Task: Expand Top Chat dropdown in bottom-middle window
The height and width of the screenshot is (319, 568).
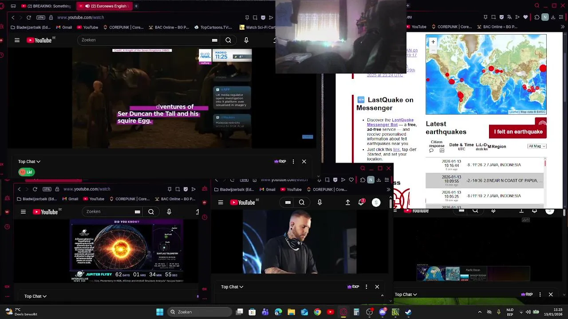Action: (x=233, y=287)
